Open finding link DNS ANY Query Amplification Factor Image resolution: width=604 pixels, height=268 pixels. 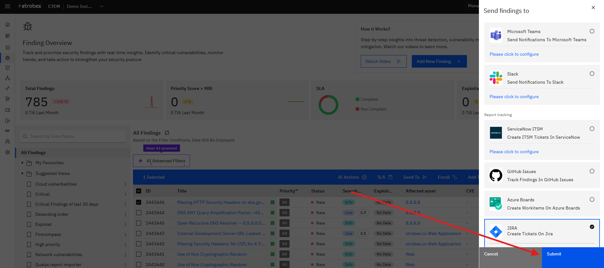coord(220,213)
